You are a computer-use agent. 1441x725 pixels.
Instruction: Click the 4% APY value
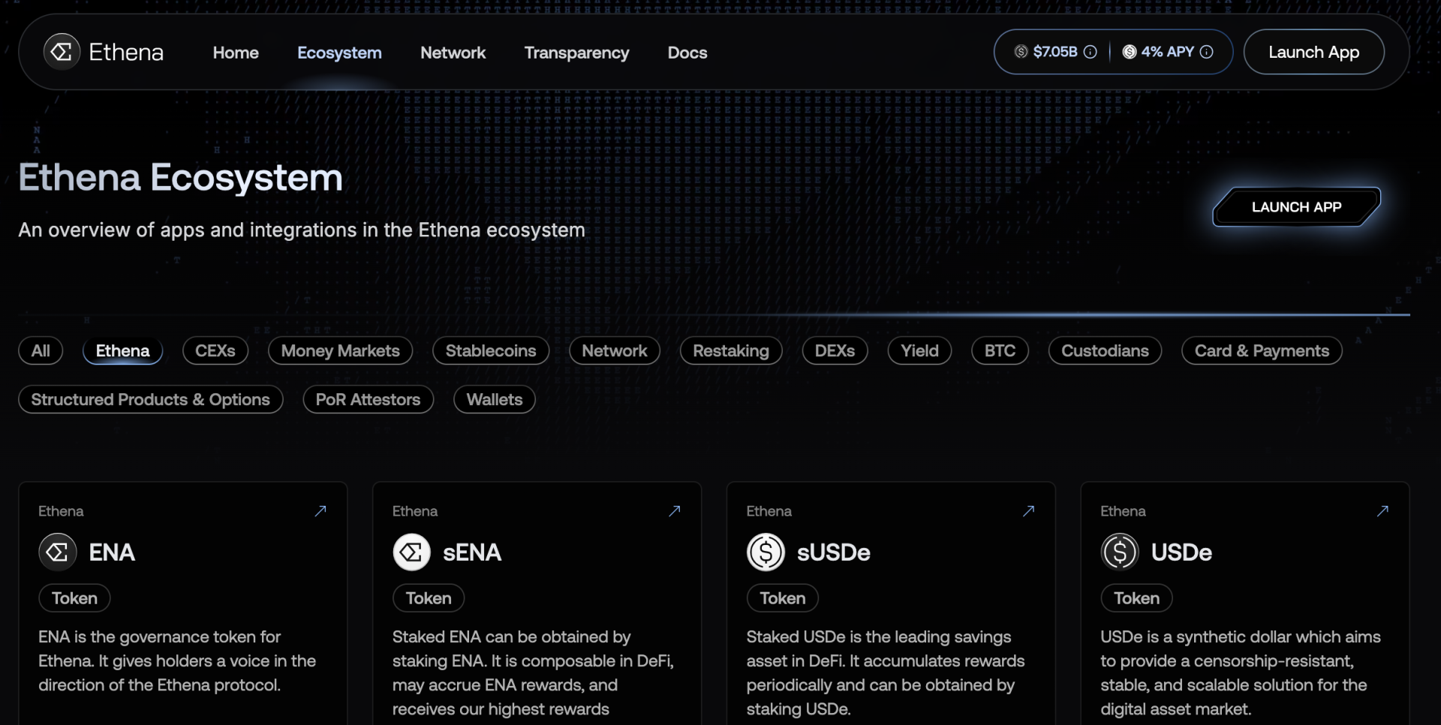click(x=1167, y=52)
